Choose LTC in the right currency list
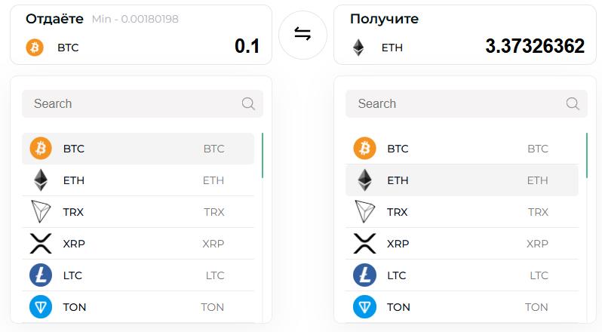This screenshot has width=602, height=332. [x=460, y=275]
